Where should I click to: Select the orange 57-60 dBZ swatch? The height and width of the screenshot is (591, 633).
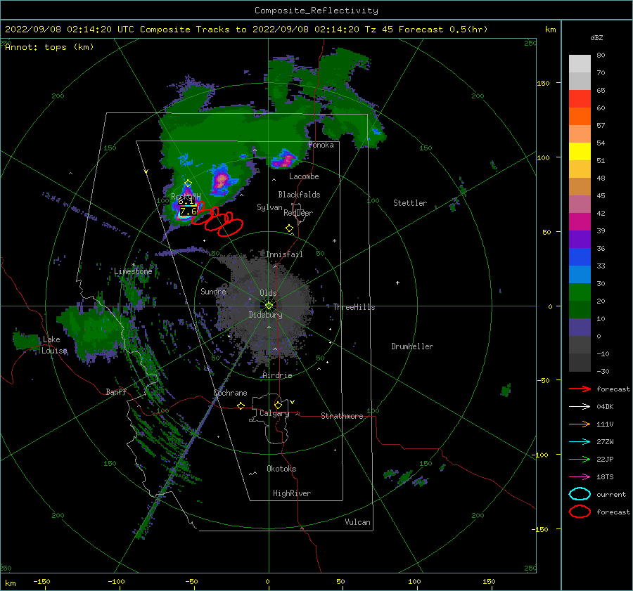580,117
